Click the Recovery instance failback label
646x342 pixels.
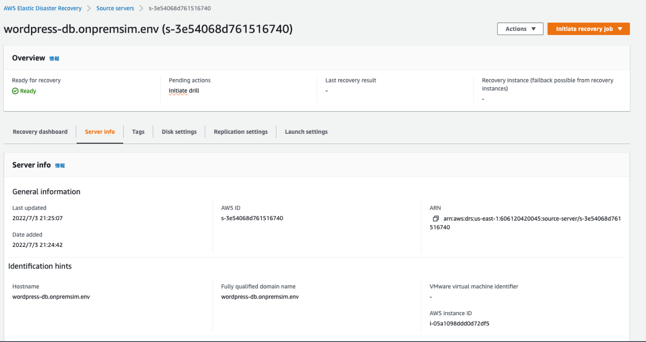[548, 84]
